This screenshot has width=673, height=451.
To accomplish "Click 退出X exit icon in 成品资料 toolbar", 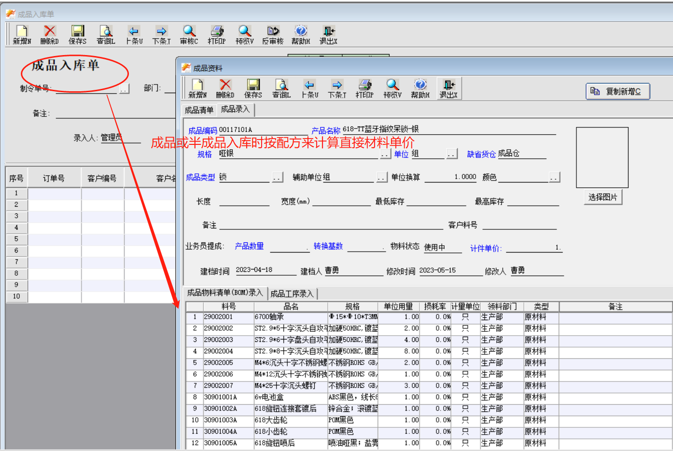I will coord(449,88).
